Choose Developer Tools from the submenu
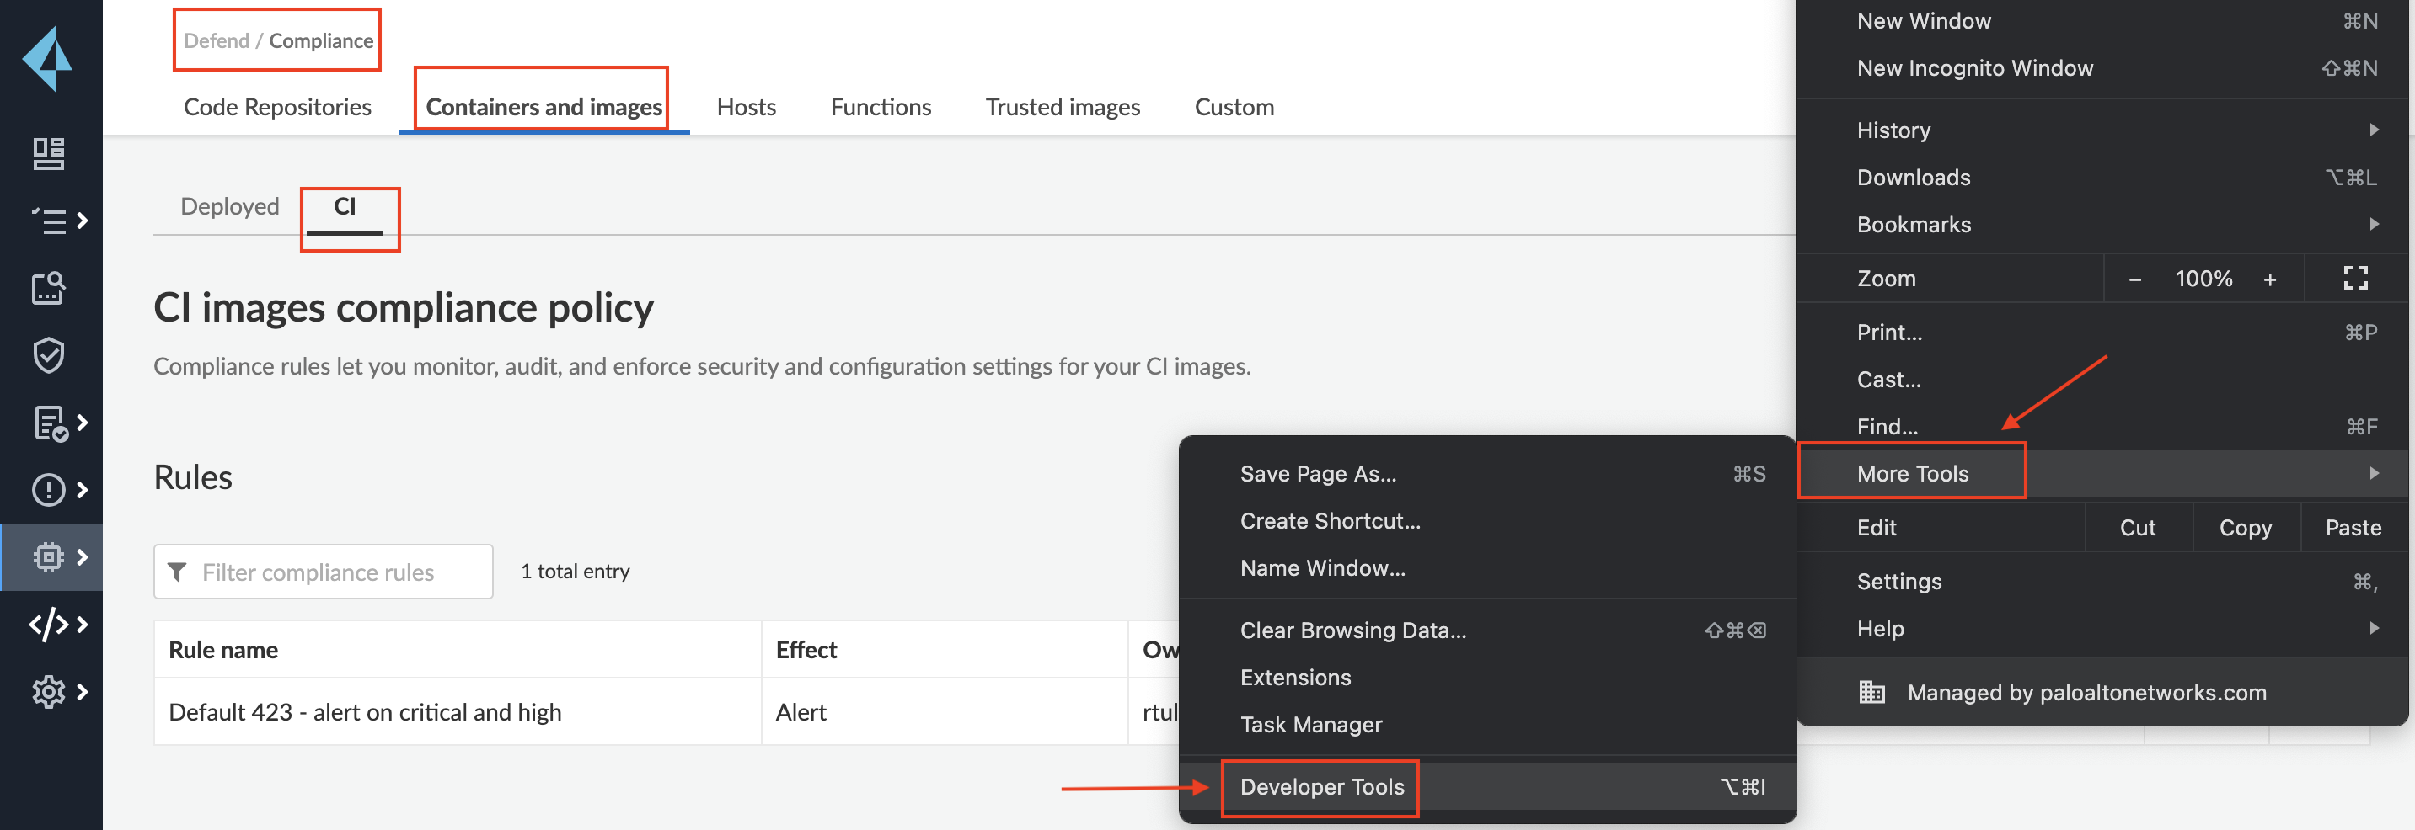 click(1322, 787)
